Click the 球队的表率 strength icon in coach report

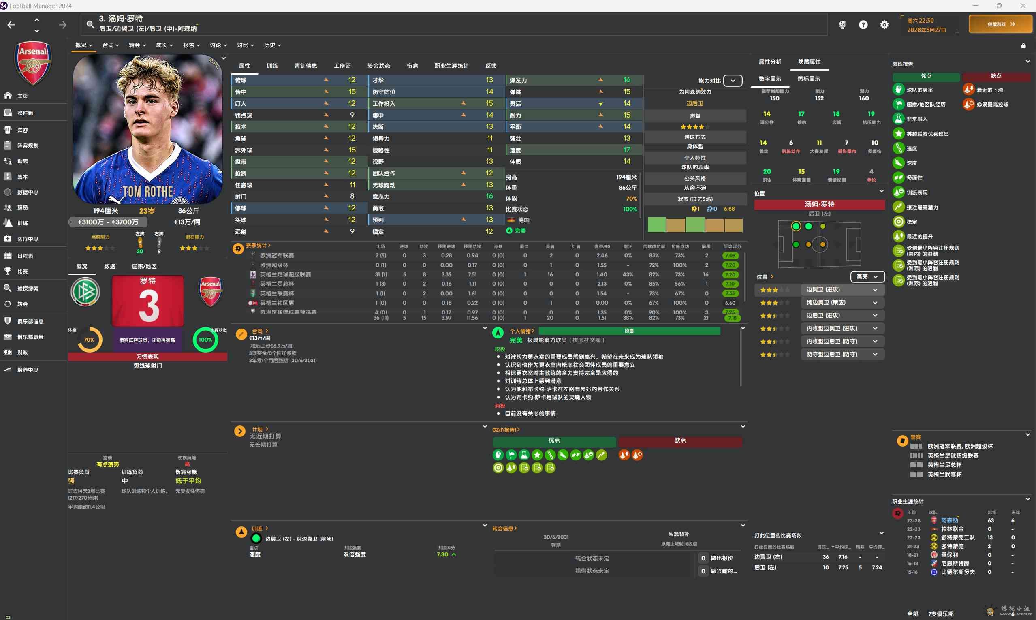pos(898,90)
